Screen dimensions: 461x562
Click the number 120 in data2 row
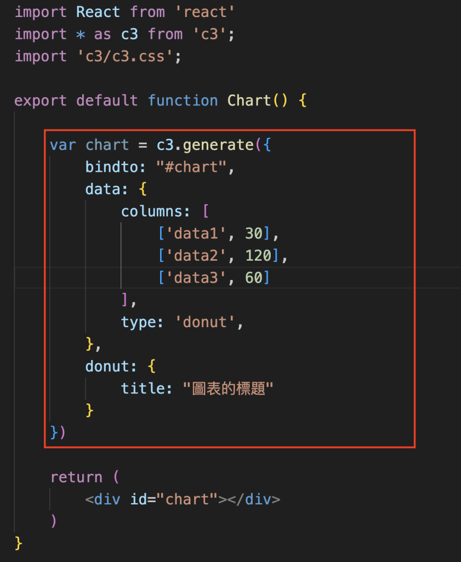point(258,256)
